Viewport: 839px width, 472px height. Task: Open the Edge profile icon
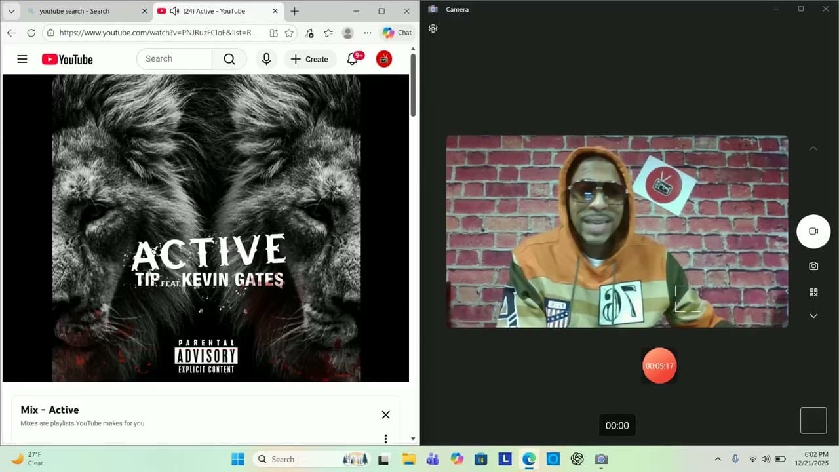coord(348,33)
